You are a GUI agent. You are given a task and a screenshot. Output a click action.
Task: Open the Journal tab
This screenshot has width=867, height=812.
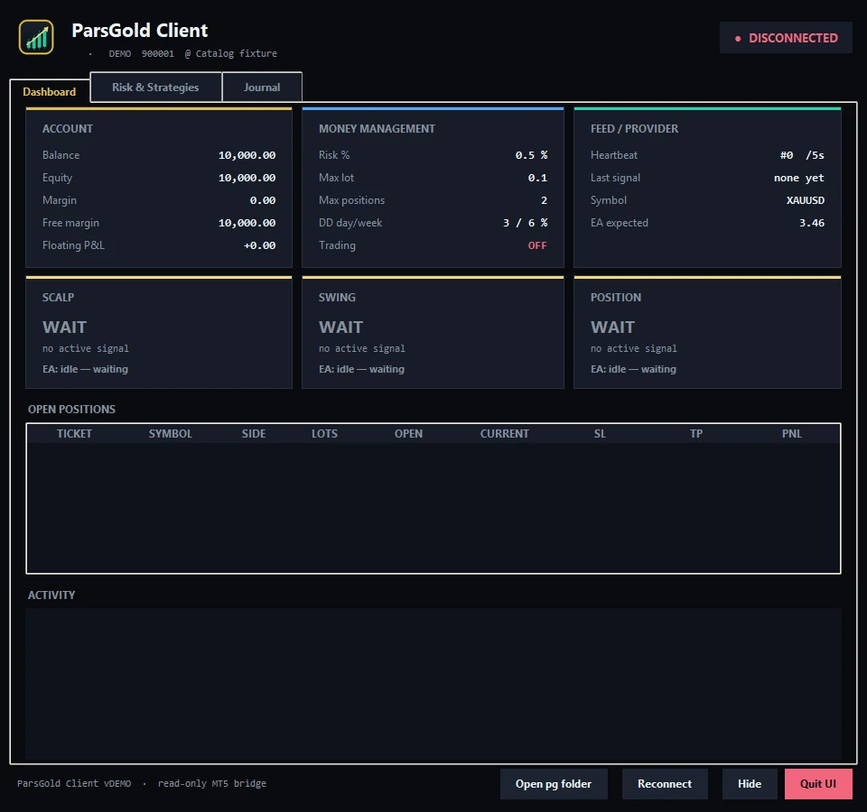(262, 88)
